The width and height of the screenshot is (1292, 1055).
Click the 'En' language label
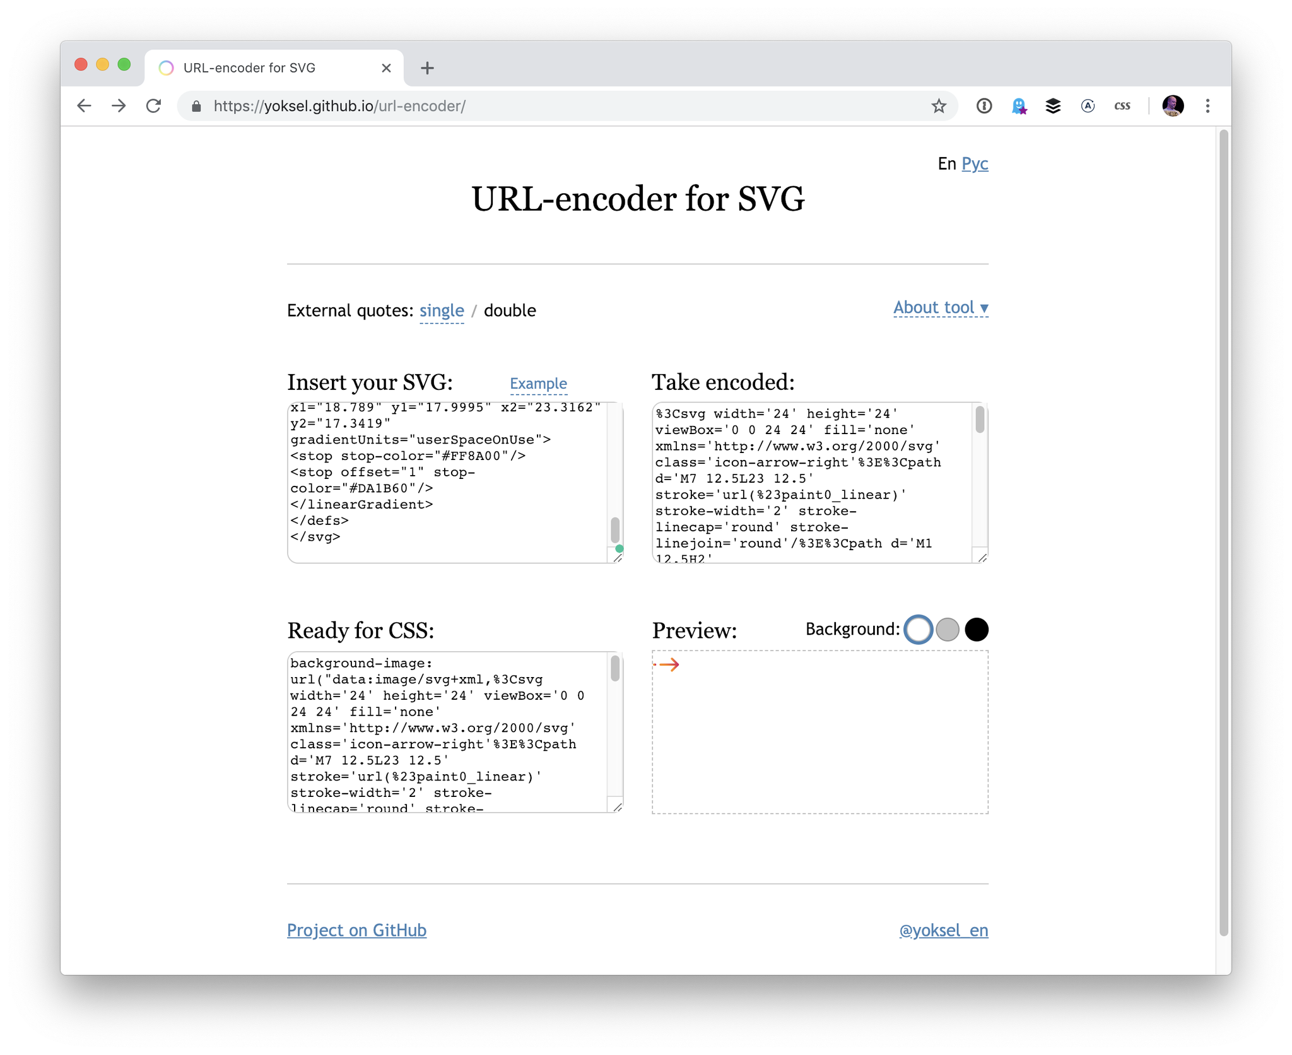pyautogui.click(x=946, y=163)
